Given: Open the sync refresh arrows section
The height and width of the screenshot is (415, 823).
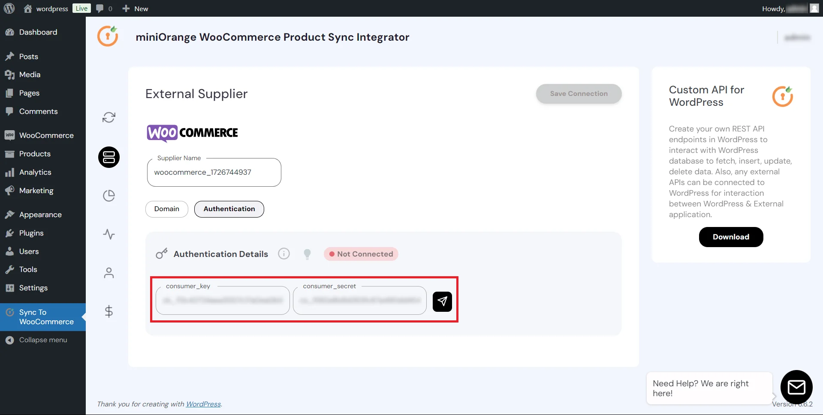Looking at the screenshot, I should click(x=109, y=117).
